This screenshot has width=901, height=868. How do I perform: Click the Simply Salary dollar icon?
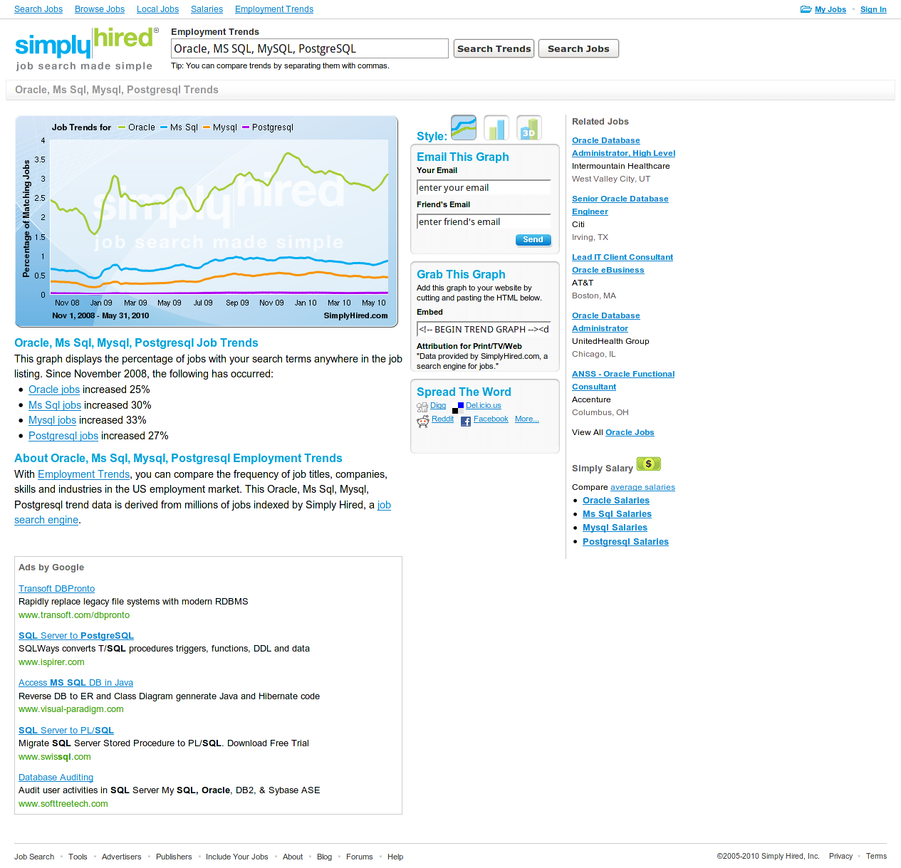pyautogui.click(x=649, y=464)
